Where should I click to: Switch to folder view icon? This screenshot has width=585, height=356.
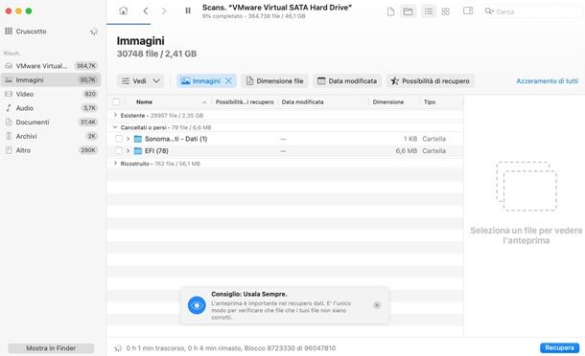(x=409, y=11)
